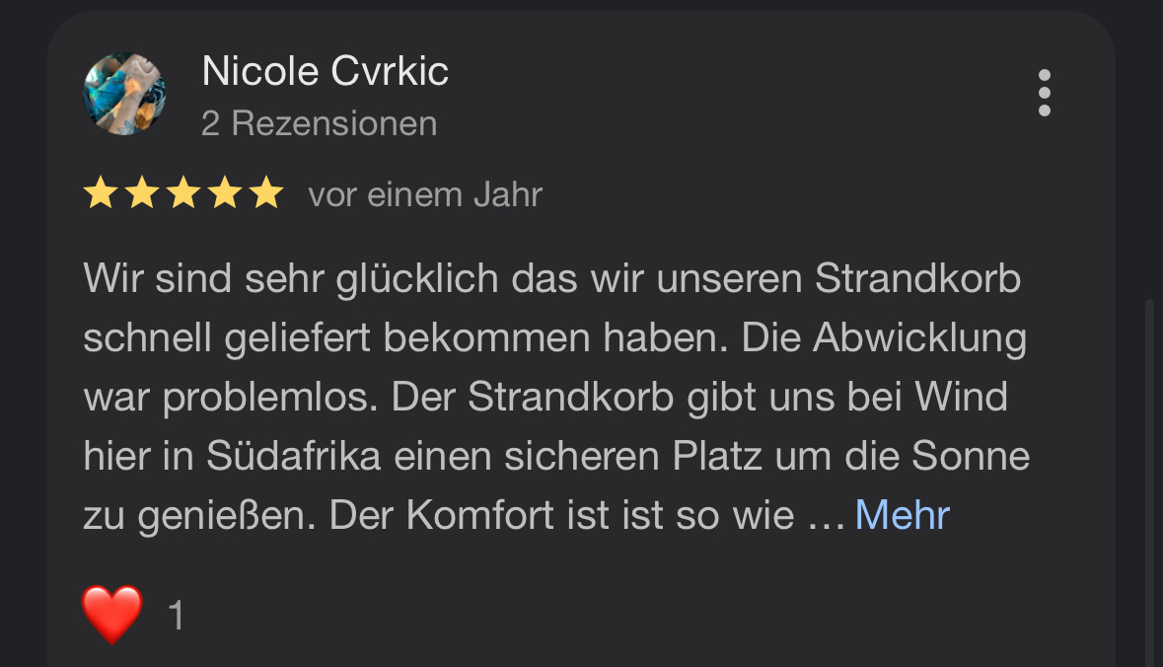Open the three-dot options menu for this review
The height and width of the screenshot is (667, 1163).
tap(1045, 93)
